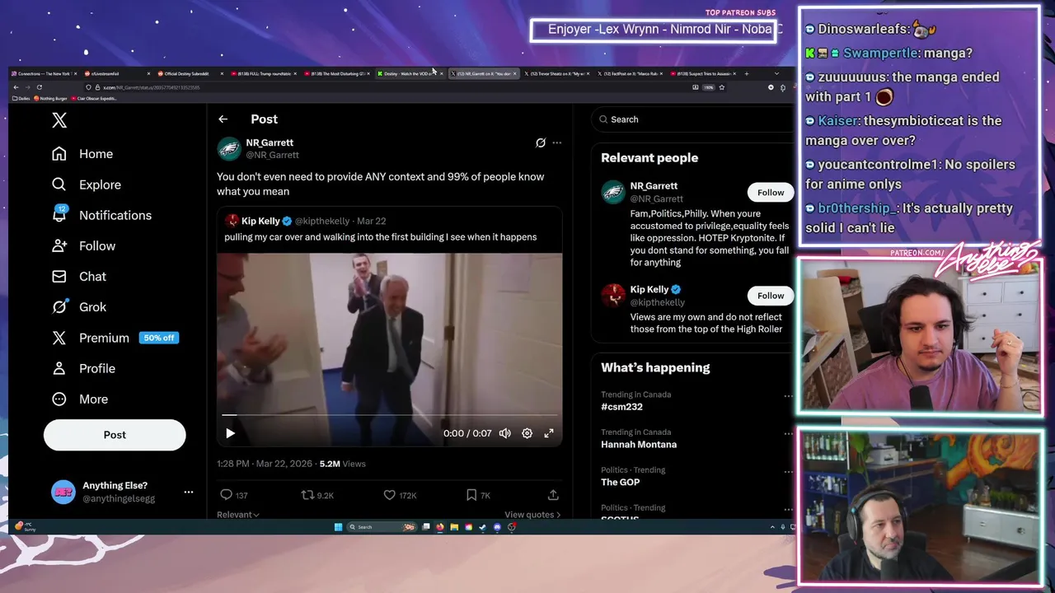Open account menu dots beside Anything Else?

click(x=189, y=492)
